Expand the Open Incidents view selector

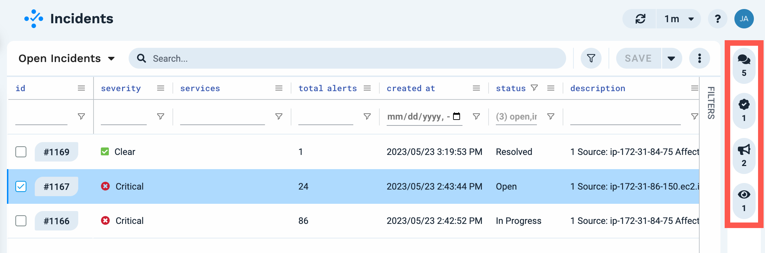point(67,58)
